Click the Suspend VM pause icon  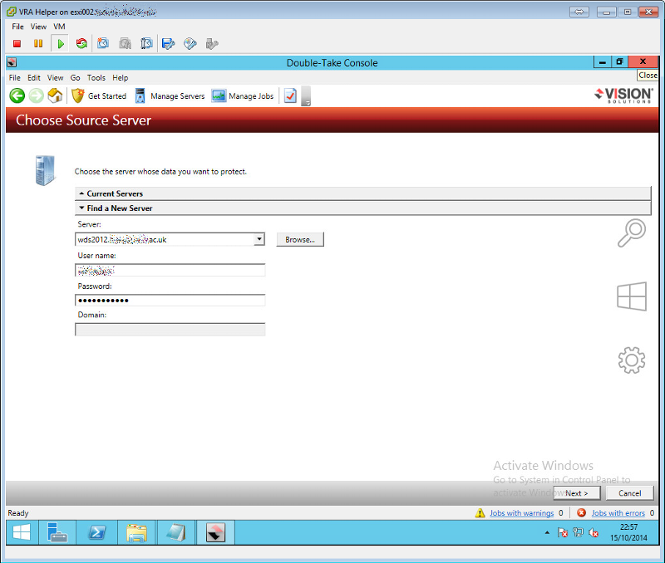[38, 44]
